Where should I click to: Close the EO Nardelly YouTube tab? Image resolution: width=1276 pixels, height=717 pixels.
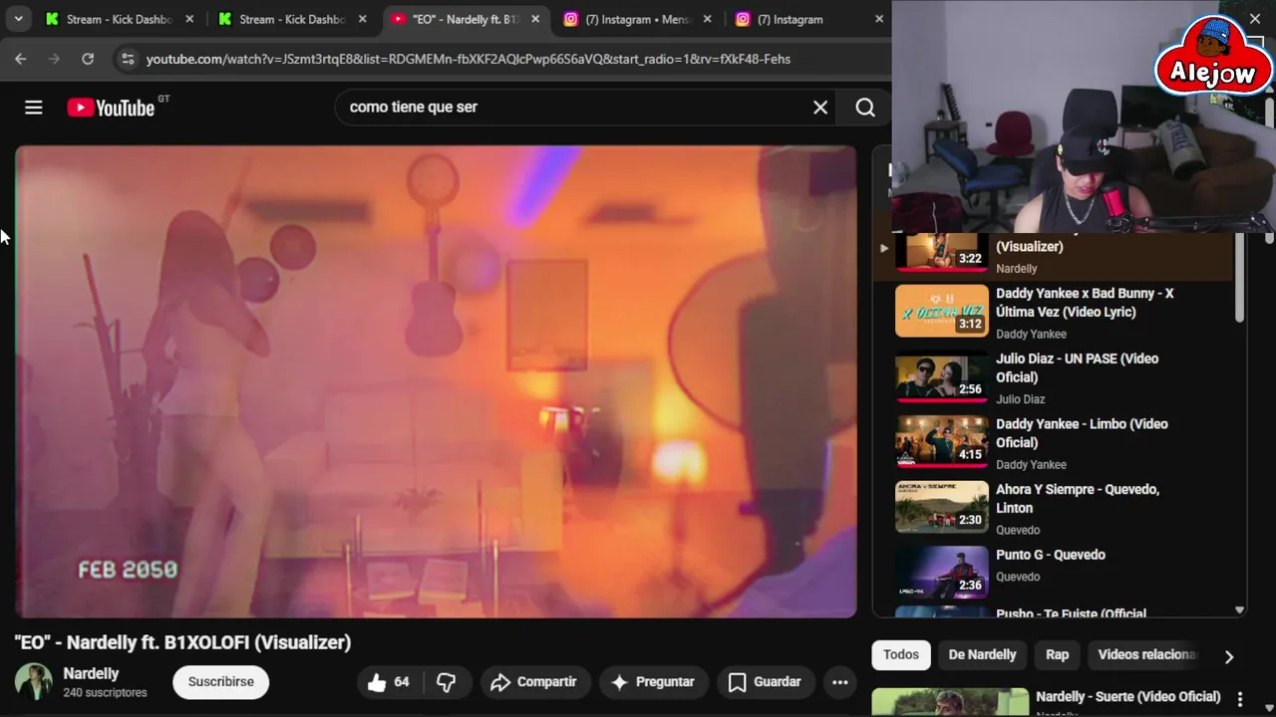[535, 19]
